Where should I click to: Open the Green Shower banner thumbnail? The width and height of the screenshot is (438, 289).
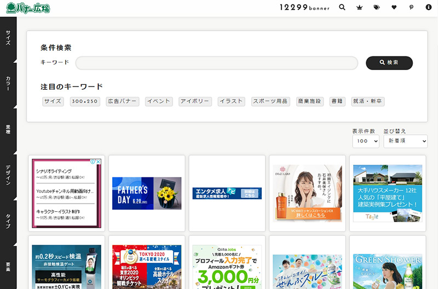[x=388, y=271]
